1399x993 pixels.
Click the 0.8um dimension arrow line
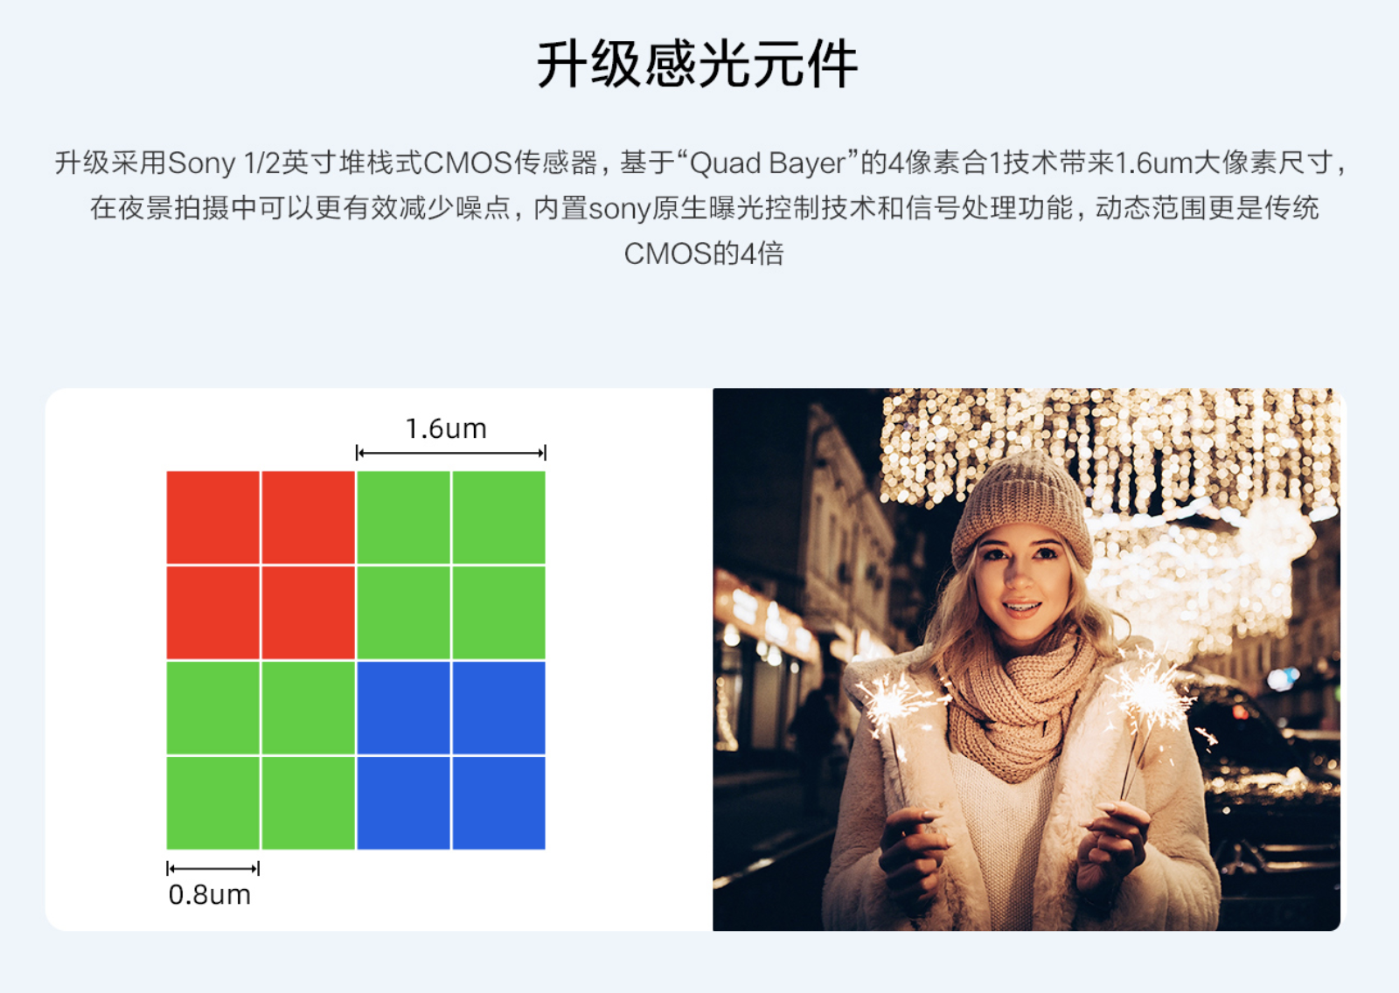(213, 868)
